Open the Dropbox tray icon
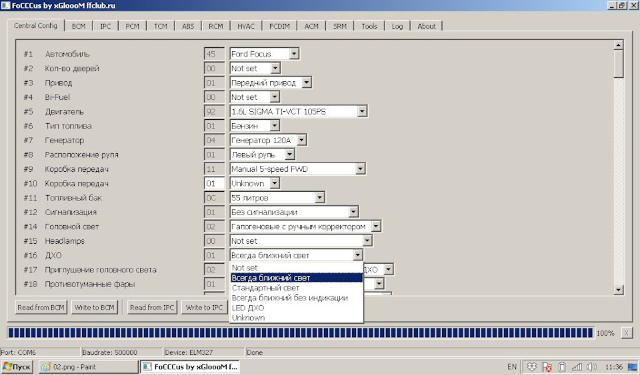The image size is (640, 375). point(531,367)
